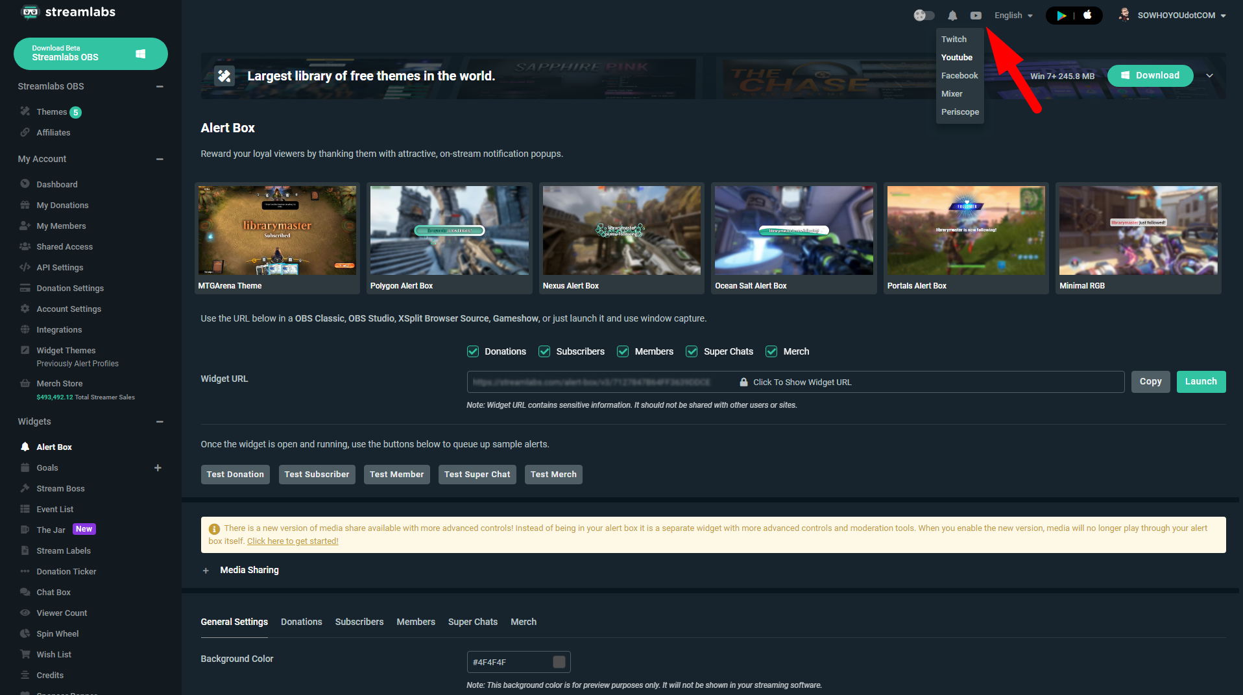Click Account Settings gear icon
Screen dimensions: 1243x695
[x=25, y=309]
